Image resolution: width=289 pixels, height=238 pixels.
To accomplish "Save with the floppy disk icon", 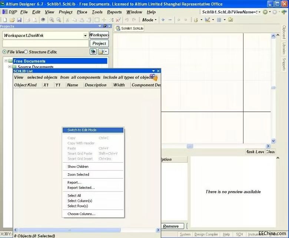I will click(19, 20).
